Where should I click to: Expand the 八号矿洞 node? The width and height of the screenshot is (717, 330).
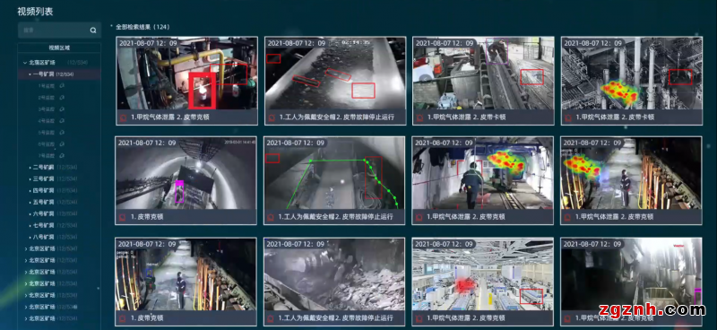(x=30, y=238)
